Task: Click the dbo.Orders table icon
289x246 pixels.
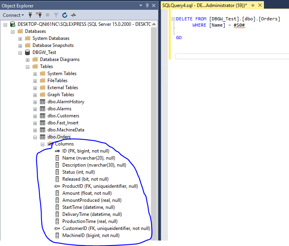Action: 42,137
